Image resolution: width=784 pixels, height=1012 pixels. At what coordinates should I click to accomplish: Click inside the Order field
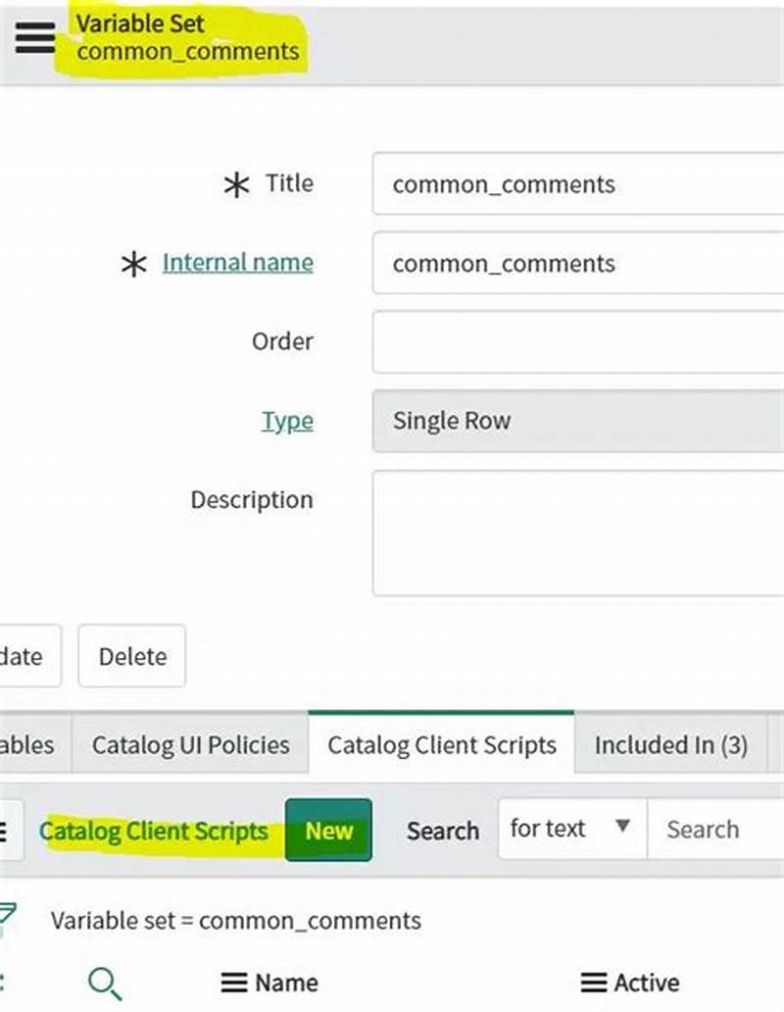[578, 341]
